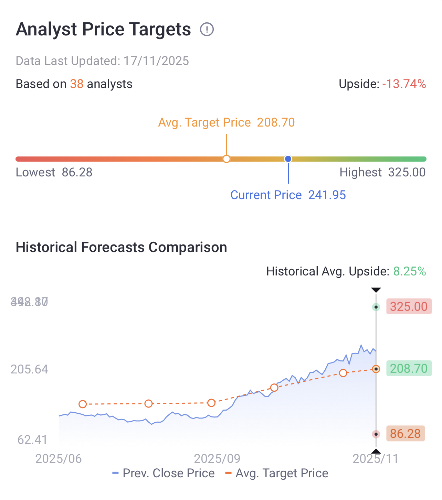Toggle the Avg. Target Price legend
442x500 pixels.
pyautogui.click(x=277, y=473)
